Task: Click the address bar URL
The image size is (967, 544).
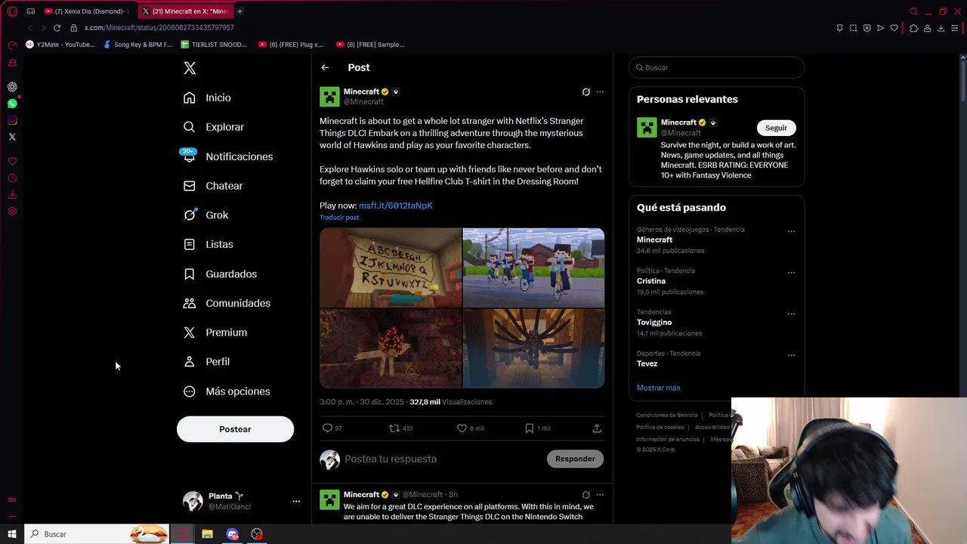Action: [x=159, y=28]
